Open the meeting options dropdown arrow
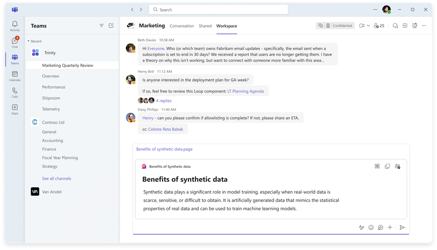The image size is (437, 250). tap(368, 26)
